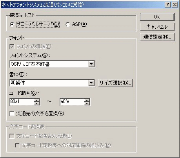Image resolution: width=180 pixels, height=158 pixels.
Task: Open the フォントシステム dropdown arrow
Action: click(x=91, y=64)
